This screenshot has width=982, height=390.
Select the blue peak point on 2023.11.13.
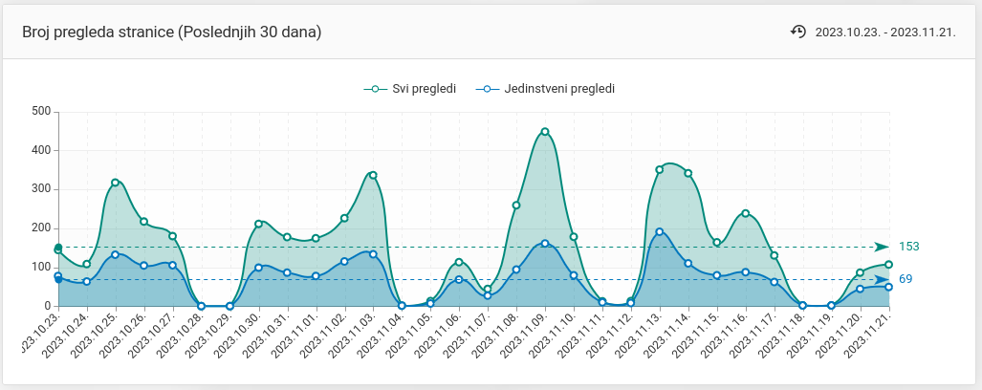point(660,231)
